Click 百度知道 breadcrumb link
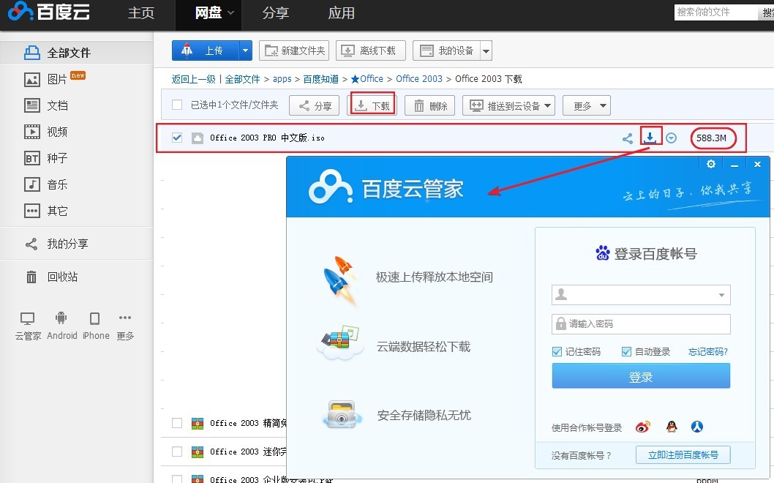774x483 pixels. pos(321,79)
